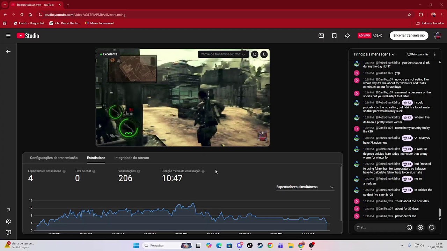The width and height of the screenshot is (447, 251).
Task: Click the 10:47 average duration value
Action: tap(172, 178)
